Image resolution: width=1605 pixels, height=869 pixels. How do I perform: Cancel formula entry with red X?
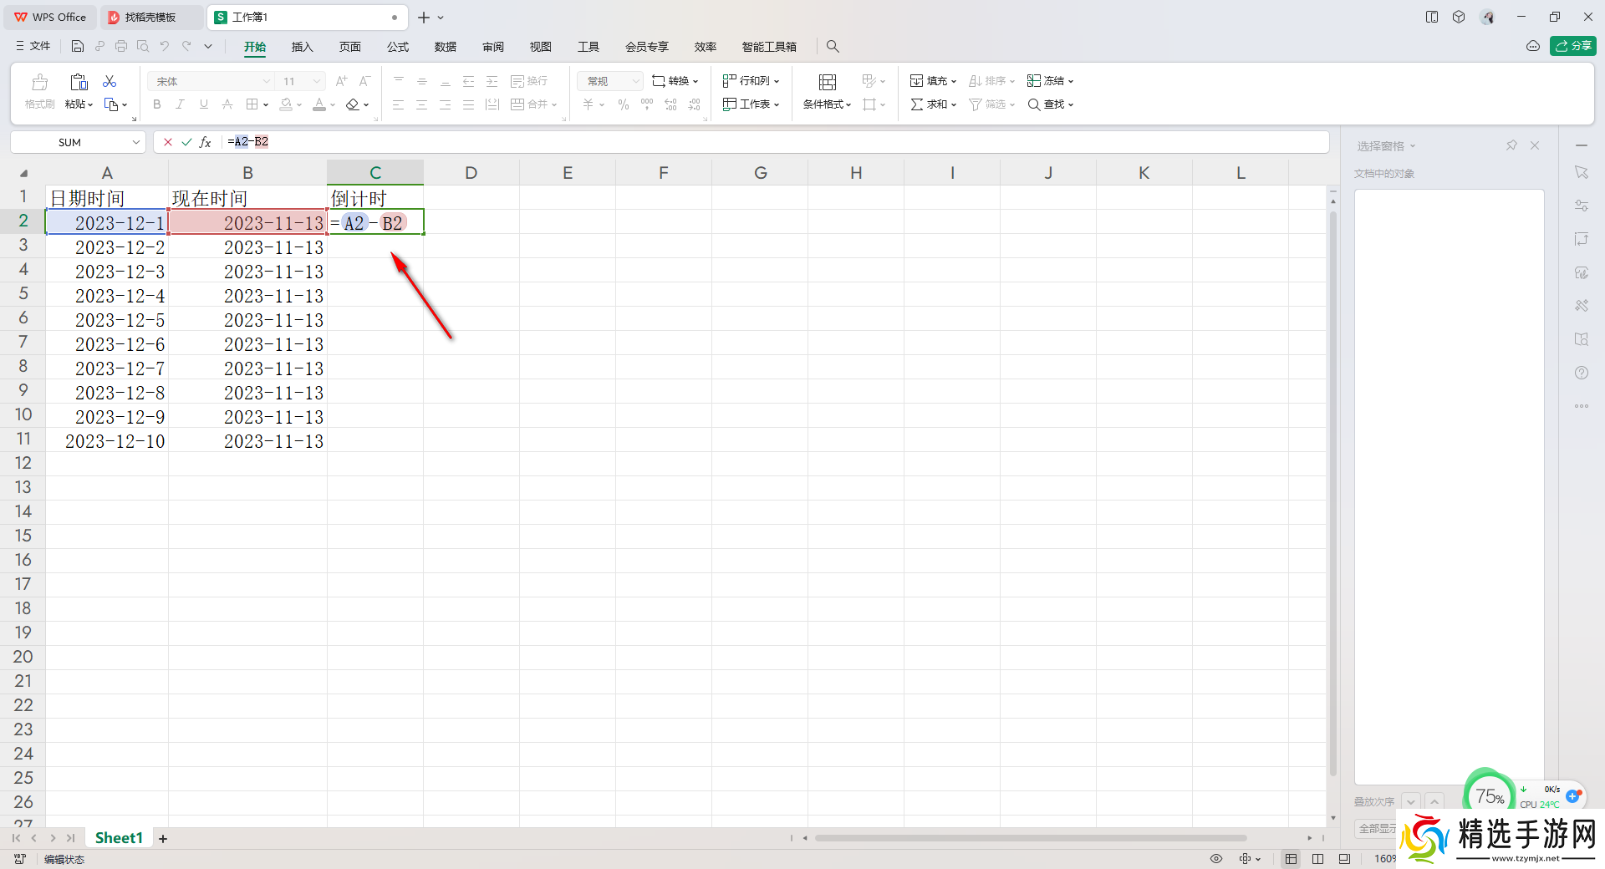(168, 142)
